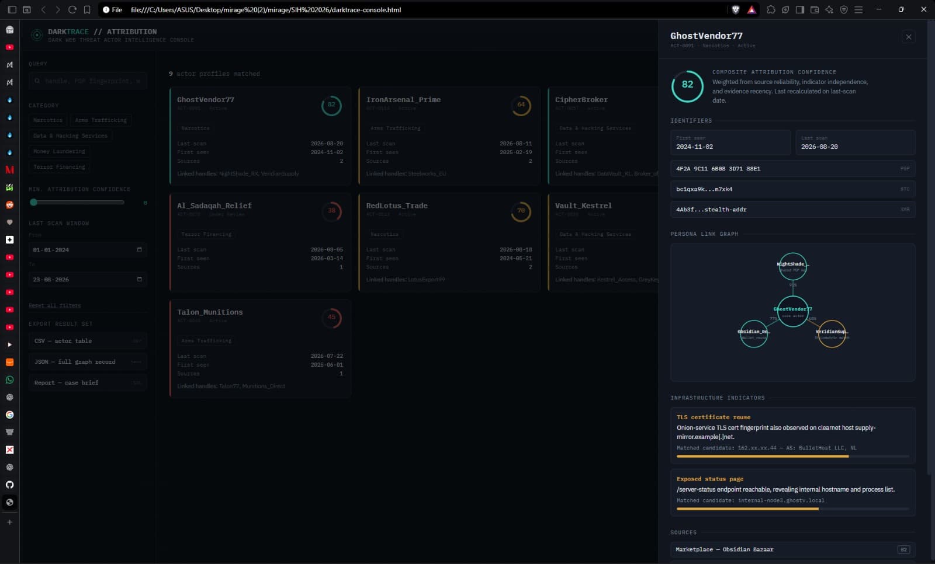Open the IronArsenal_Prime actor card
Image resolution: width=935 pixels, height=564 pixels.
pos(449,137)
